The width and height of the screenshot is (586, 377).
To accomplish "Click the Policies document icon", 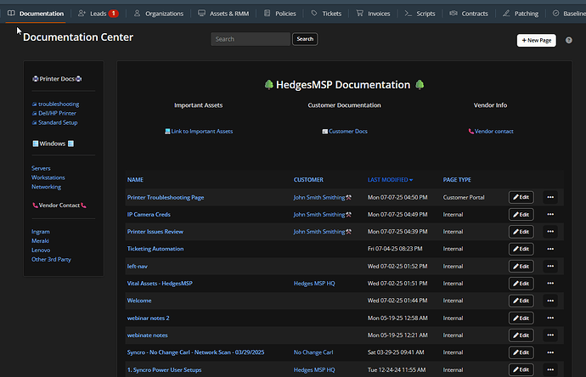I will coord(267,14).
